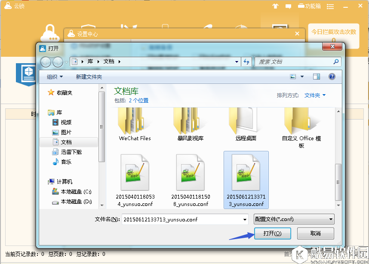This screenshot has width=369, height=264.
Task: Click the refresh icon next to the address bar
Action: [246, 61]
